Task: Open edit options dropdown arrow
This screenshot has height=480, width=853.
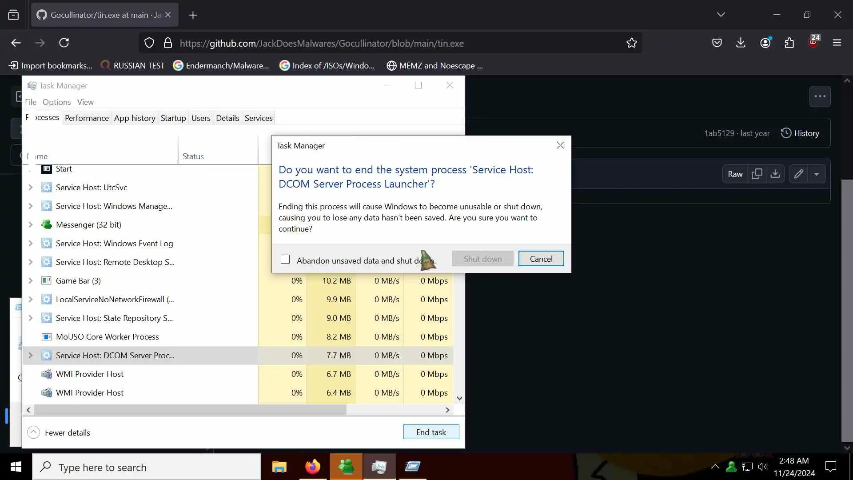Action: pyautogui.click(x=817, y=174)
